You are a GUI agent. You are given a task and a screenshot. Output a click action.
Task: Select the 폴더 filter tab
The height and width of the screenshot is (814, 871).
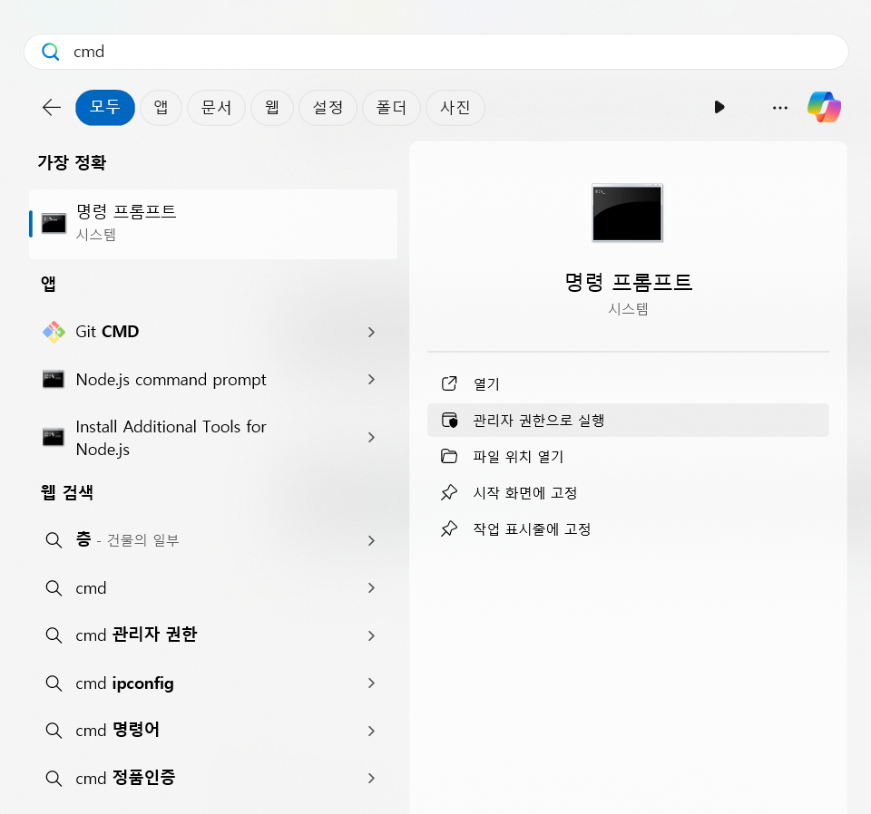coord(391,107)
